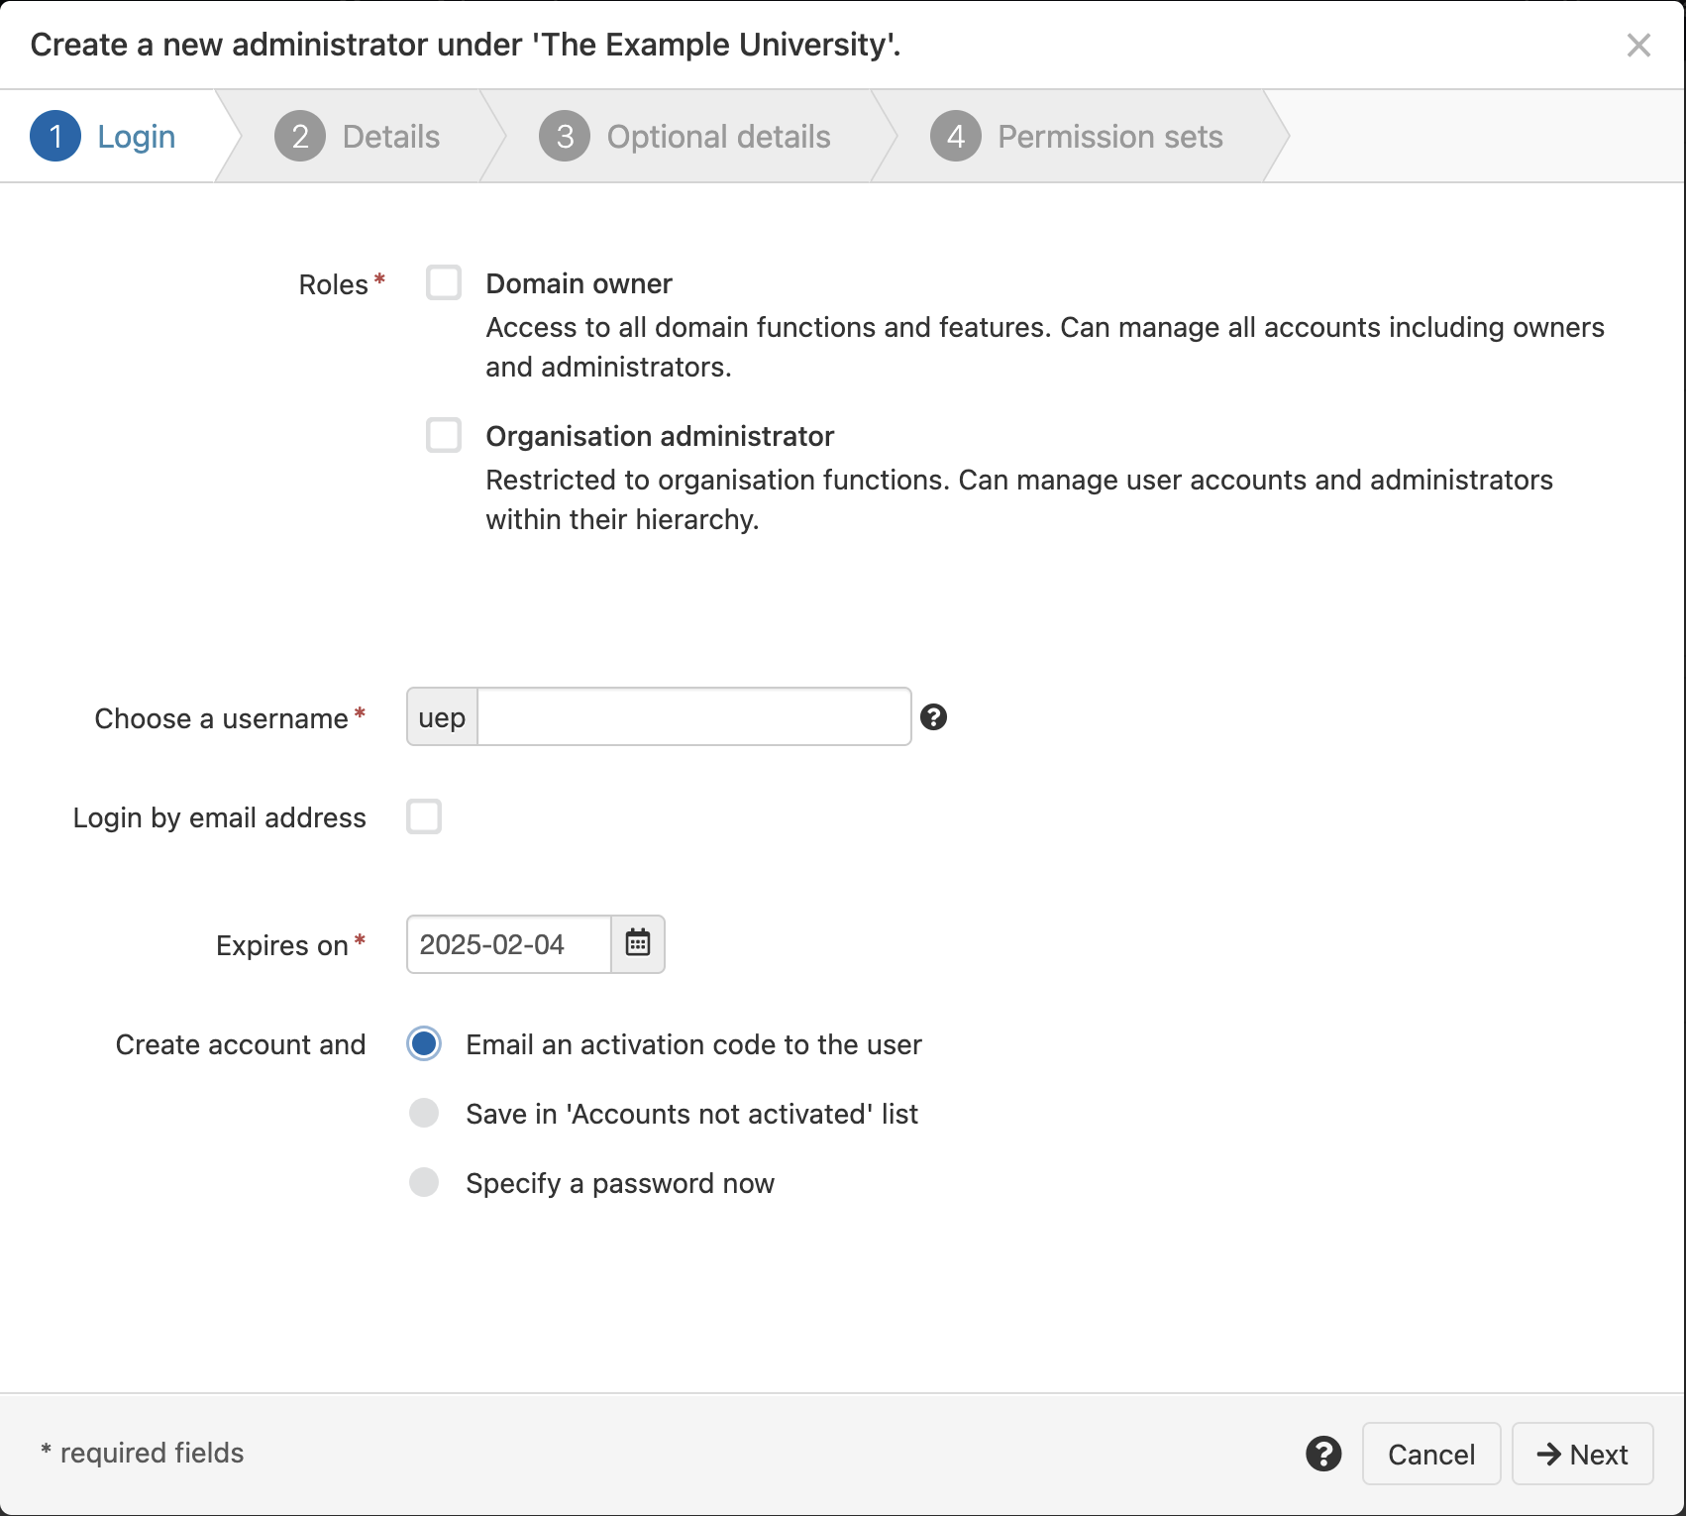Viewport: 1686px width, 1516px height.
Task: Click the circled number 1 on Login step
Action: tap(55, 136)
